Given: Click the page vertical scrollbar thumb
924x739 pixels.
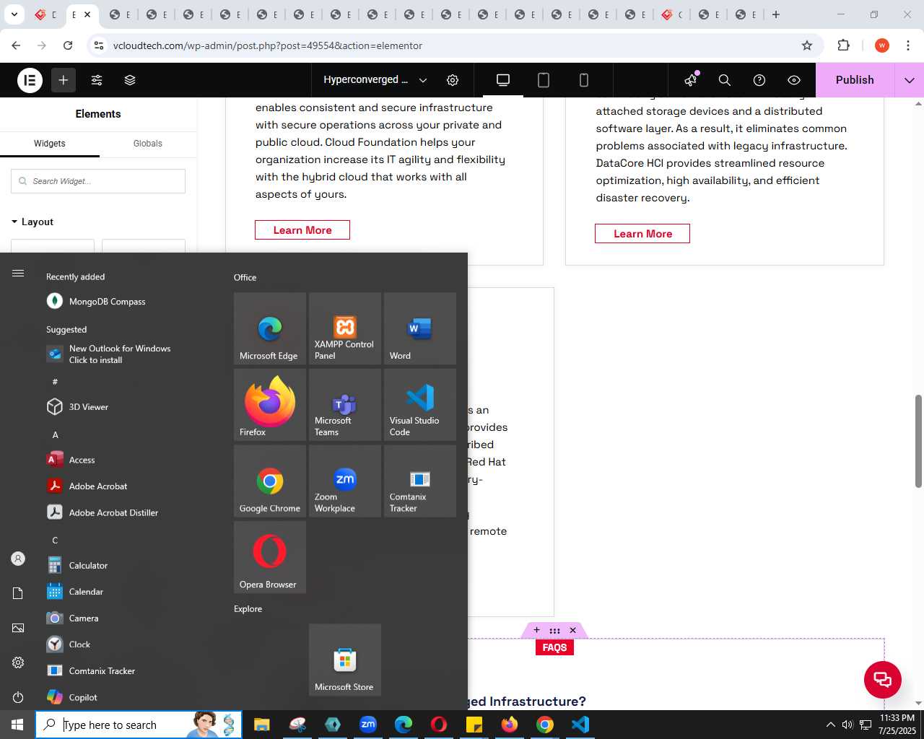Looking at the screenshot, I should 919,441.
